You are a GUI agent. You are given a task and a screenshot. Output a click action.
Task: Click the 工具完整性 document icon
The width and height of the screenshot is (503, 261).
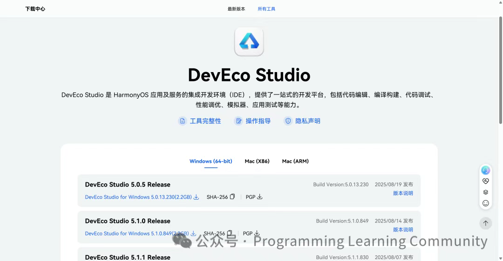[x=182, y=121]
